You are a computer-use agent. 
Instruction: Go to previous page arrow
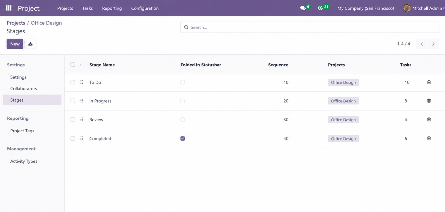point(422,44)
